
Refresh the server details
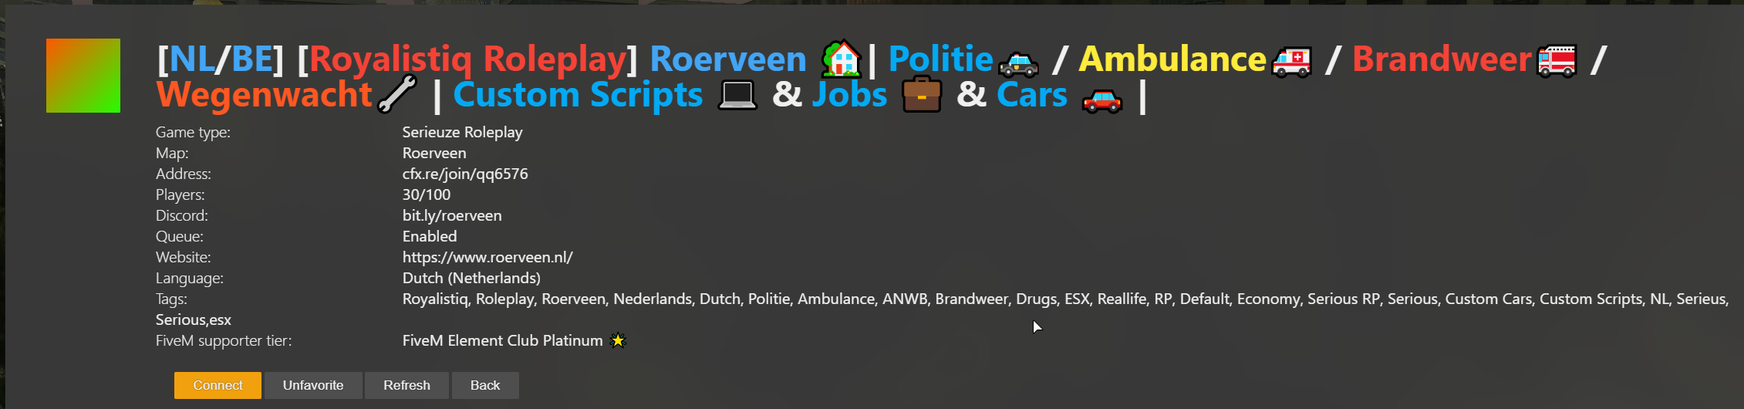point(406,385)
